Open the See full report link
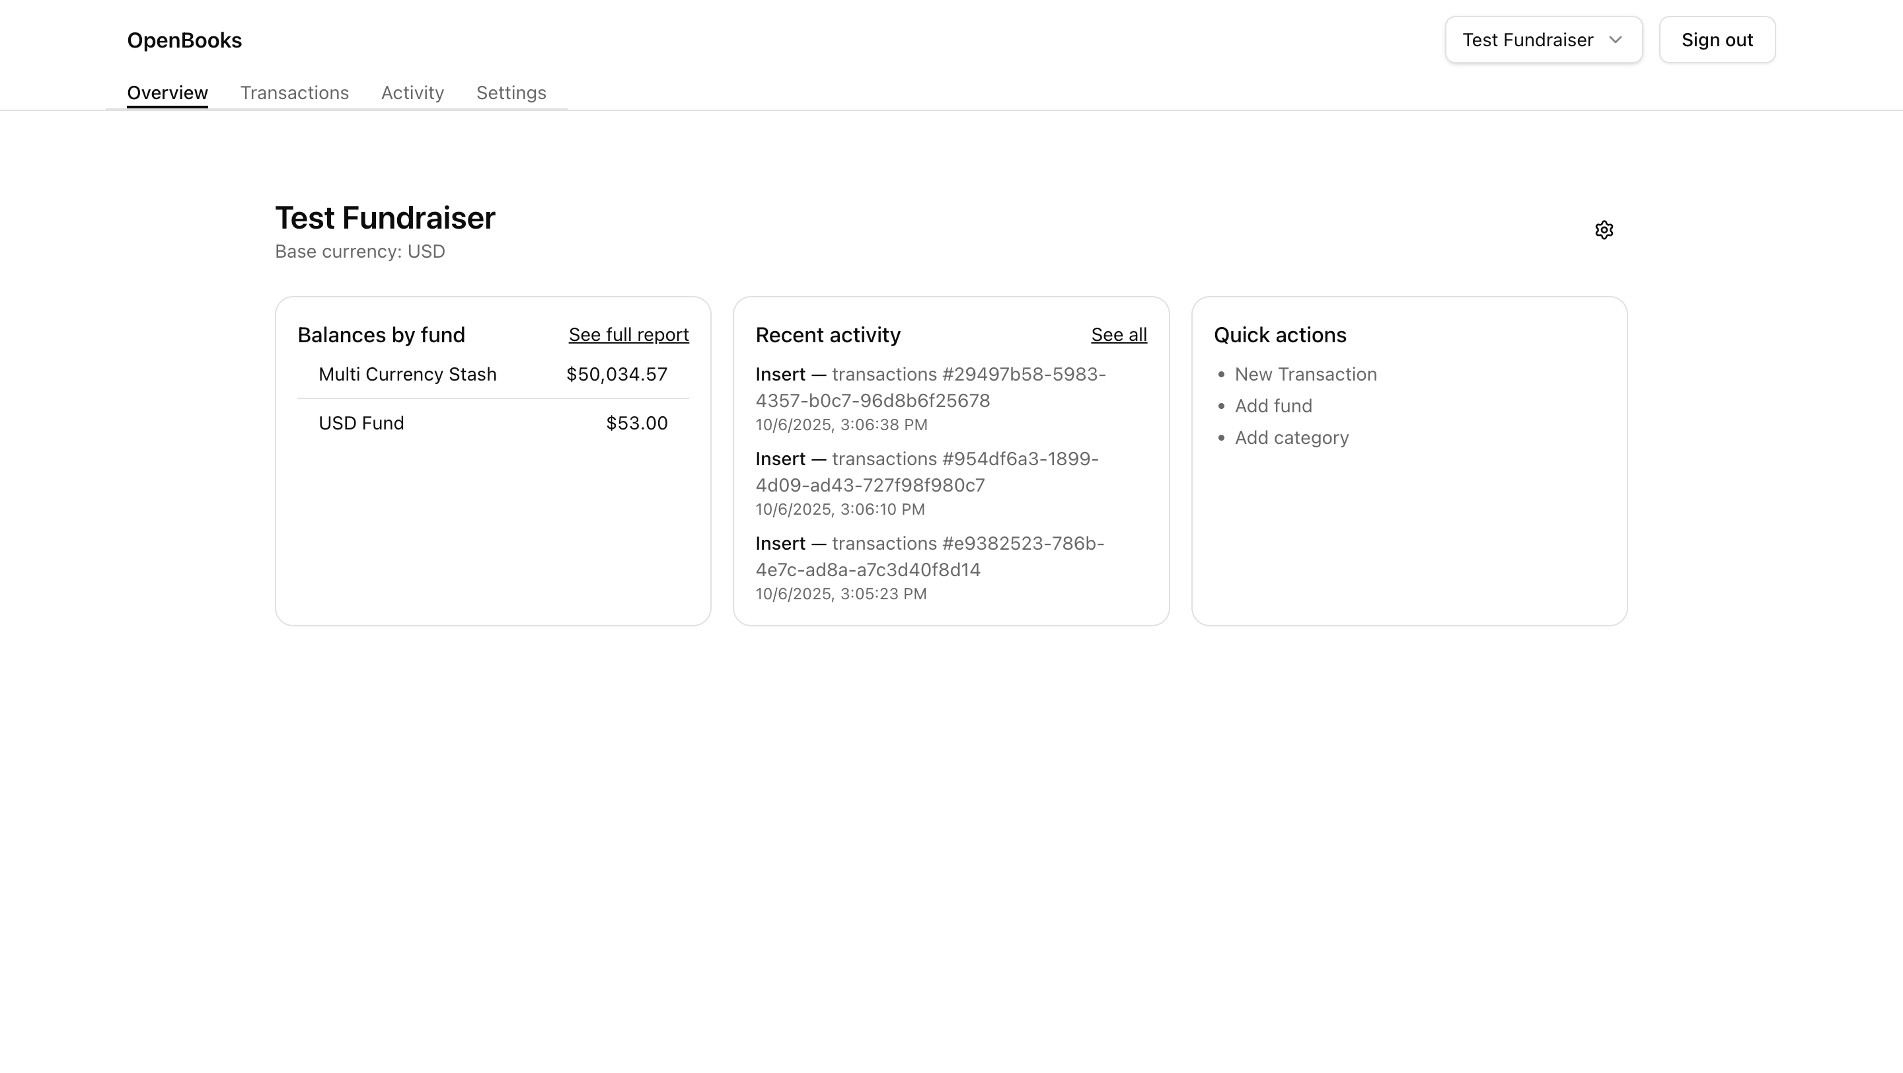 628,335
